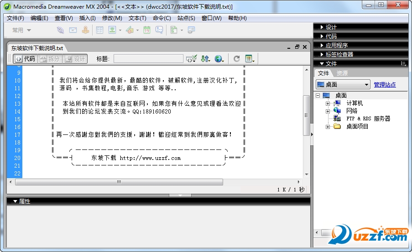This screenshot has height=252, width=412.
Task: Open the 站点(S) menu
Action: [x=186, y=18]
